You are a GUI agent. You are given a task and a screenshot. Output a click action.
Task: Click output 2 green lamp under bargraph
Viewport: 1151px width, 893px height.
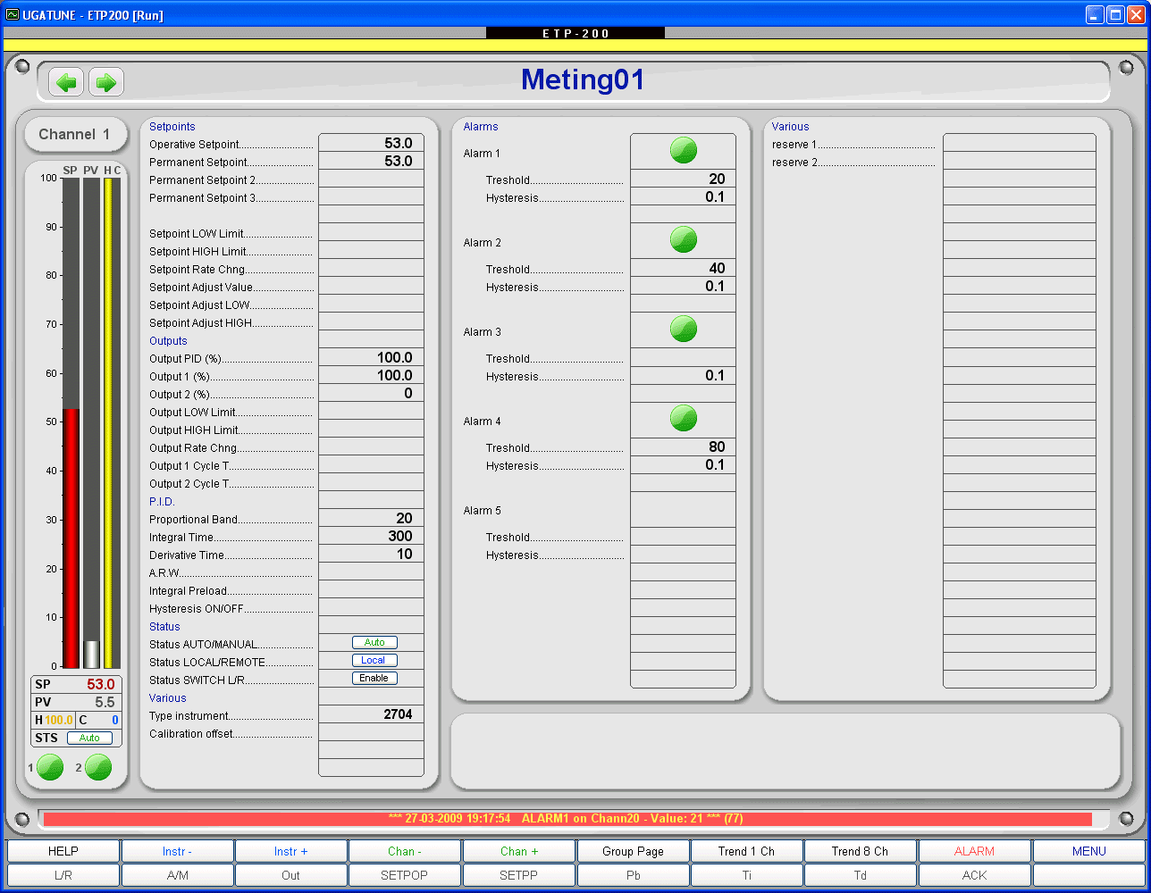(97, 767)
